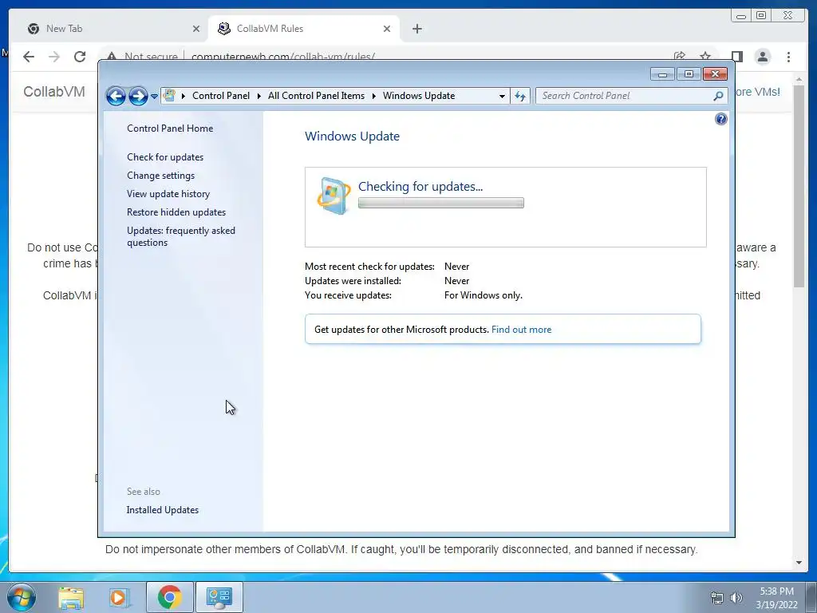Minimize the Windows Update window
Viewport: 817px width, 613px height.
click(662, 74)
